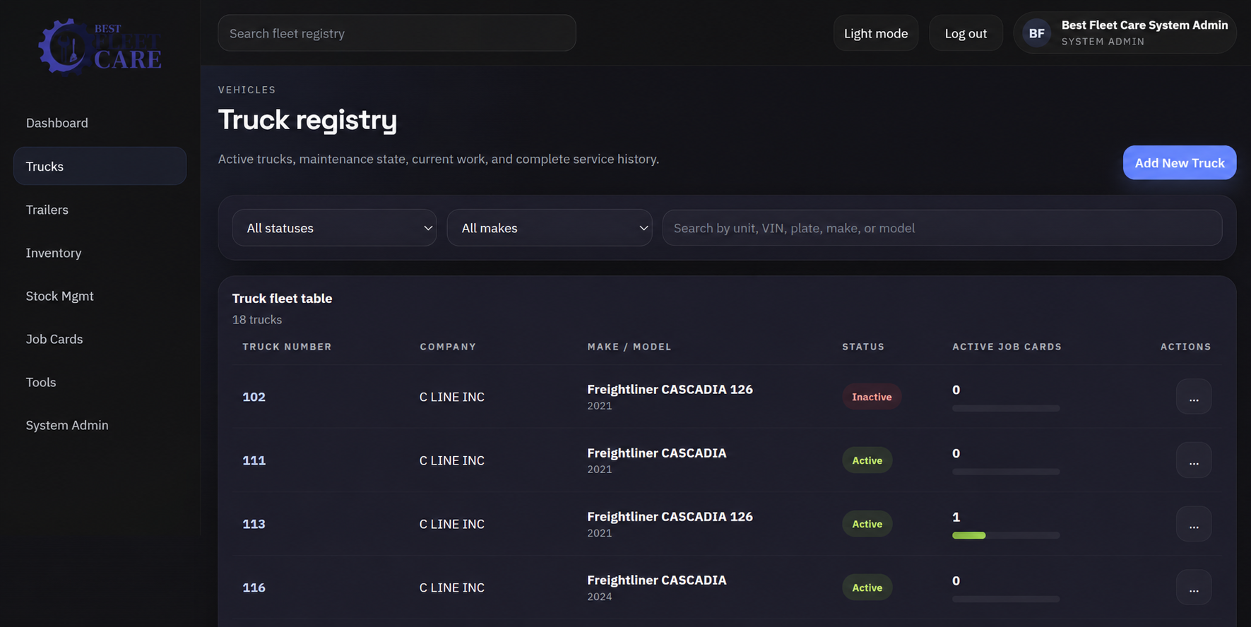Click Freightliner CASCADIA in row 116
This screenshot has width=1251, height=627.
[656, 580]
